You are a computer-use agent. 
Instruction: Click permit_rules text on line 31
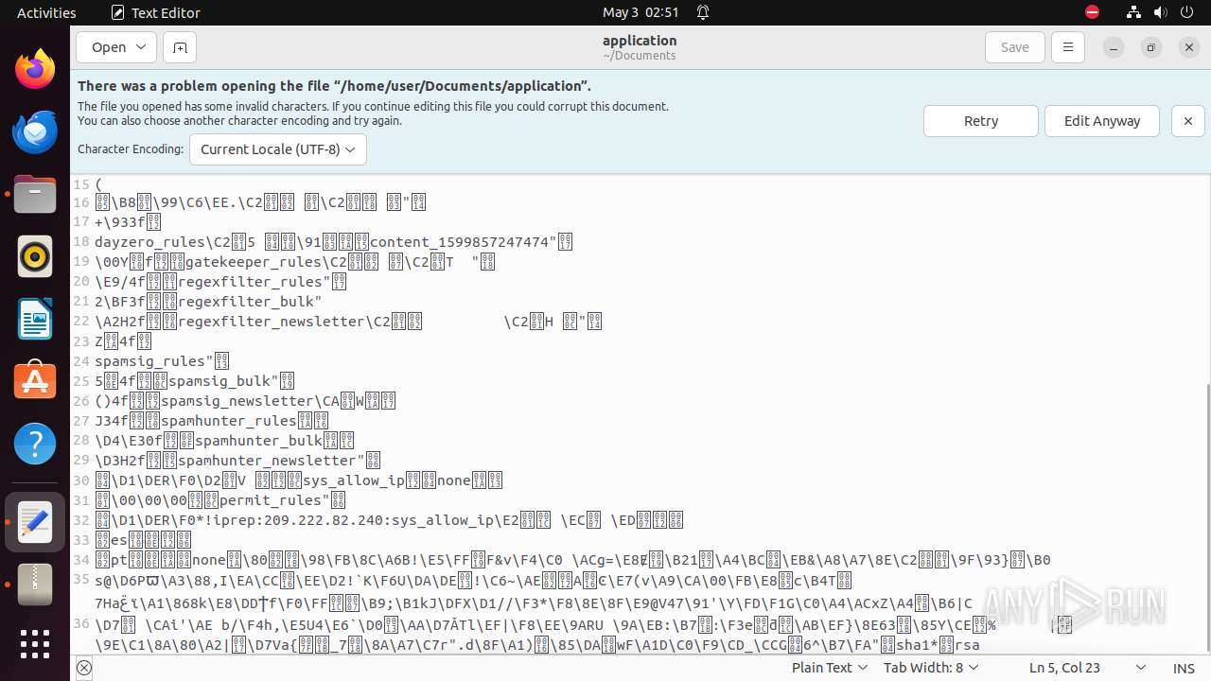272,500
